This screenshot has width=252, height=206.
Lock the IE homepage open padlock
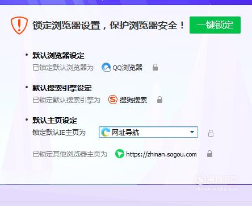[211, 133]
